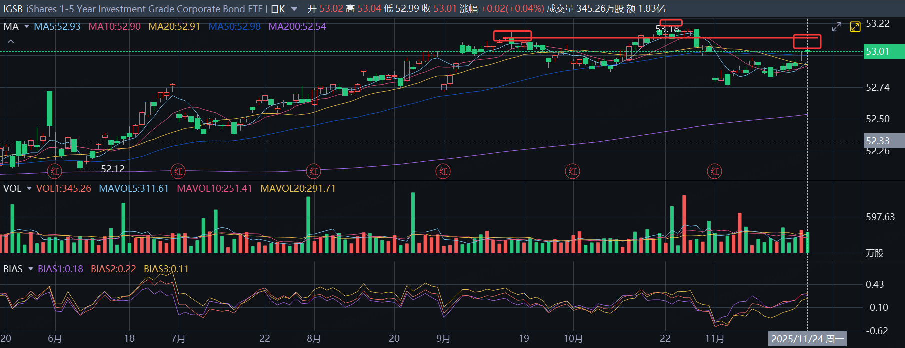
Task: Open the MA indicator dropdown arrow
Action: point(27,26)
